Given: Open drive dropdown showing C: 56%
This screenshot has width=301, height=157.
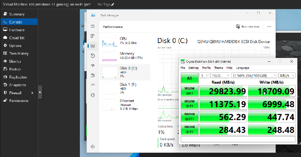Looking at the screenshot, I should pos(254,76).
